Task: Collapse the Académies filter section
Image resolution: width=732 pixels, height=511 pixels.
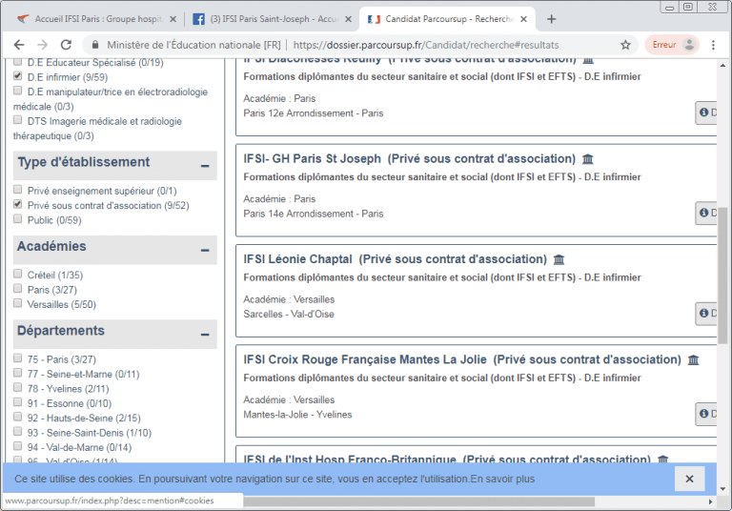Action: [205, 251]
